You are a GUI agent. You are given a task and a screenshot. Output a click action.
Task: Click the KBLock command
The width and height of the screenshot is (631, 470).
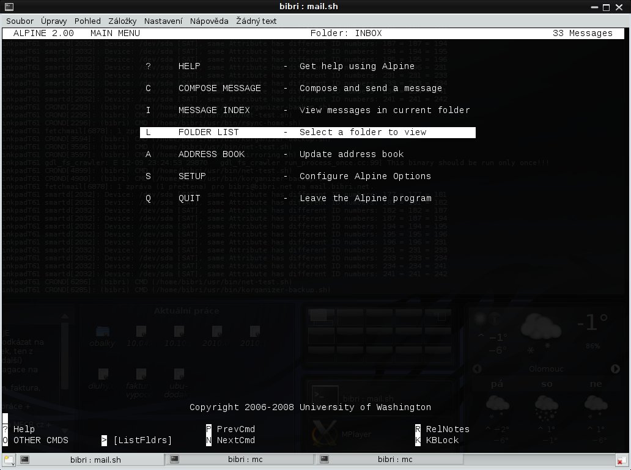click(x=437, y=440)
